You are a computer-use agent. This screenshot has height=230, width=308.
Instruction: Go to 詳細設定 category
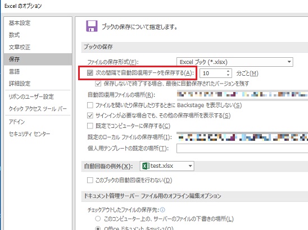coord(20,84)
